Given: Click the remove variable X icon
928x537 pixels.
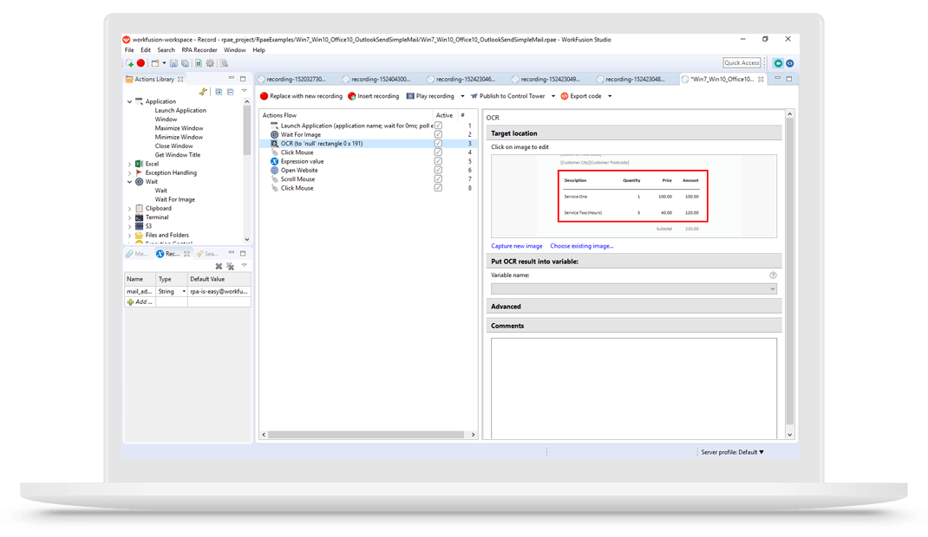Looking at the screenshot, I should coord(219,267).
